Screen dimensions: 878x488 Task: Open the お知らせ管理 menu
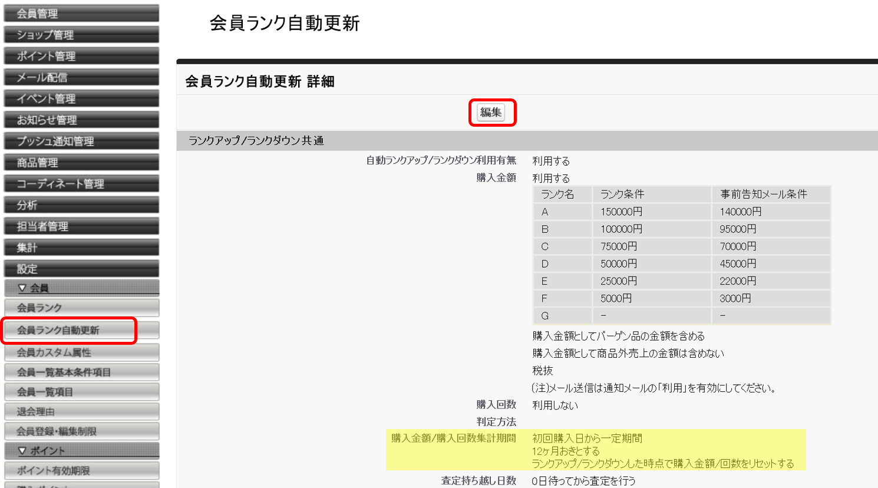(x=81, y=119)
